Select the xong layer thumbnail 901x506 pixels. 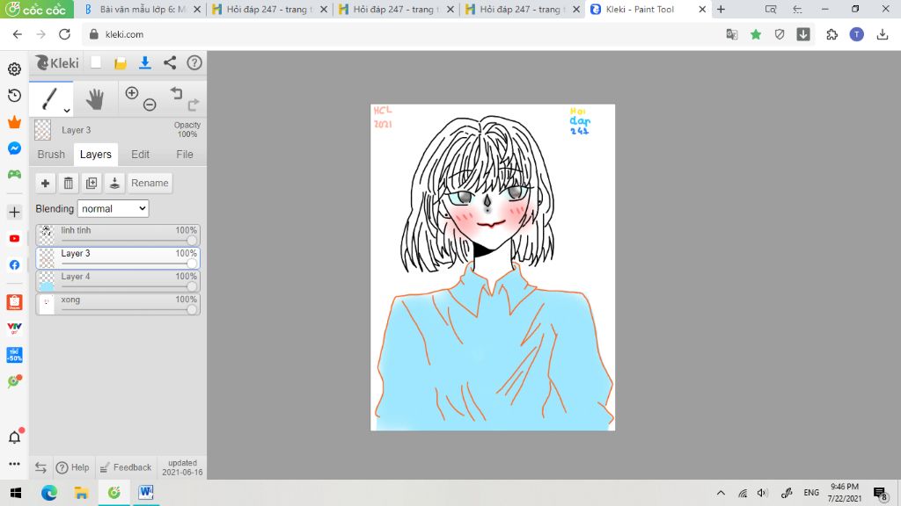click(x=47, y=304)
